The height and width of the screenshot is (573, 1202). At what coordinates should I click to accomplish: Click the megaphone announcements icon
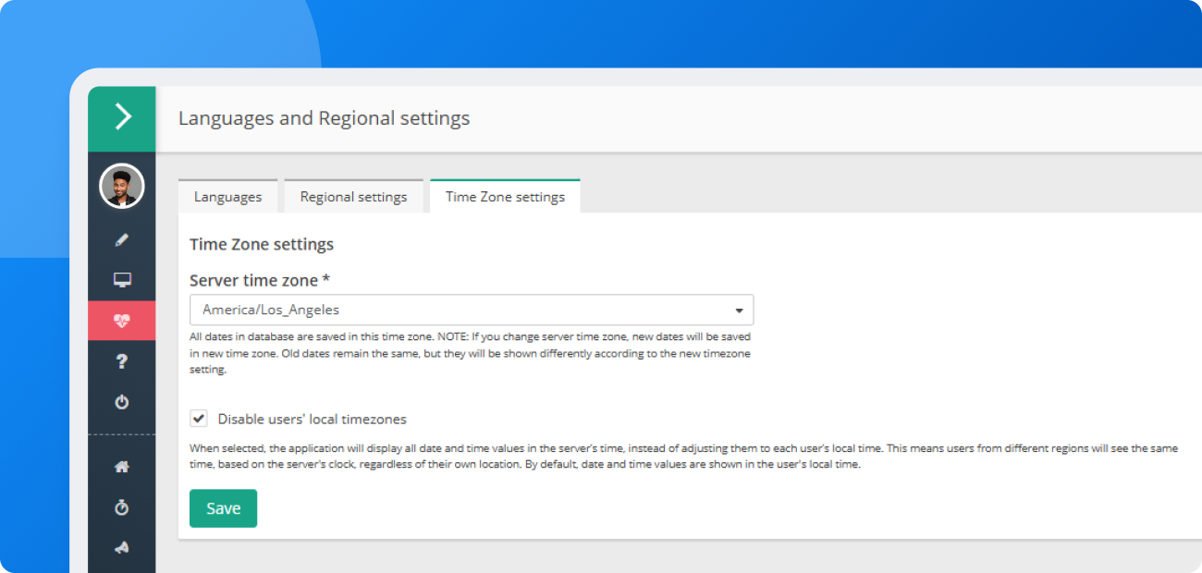point(122,547)
